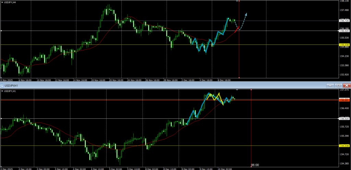Click the 156.020 white price label on H4
This screenshot has width=351, height=170.
(344, 31)
